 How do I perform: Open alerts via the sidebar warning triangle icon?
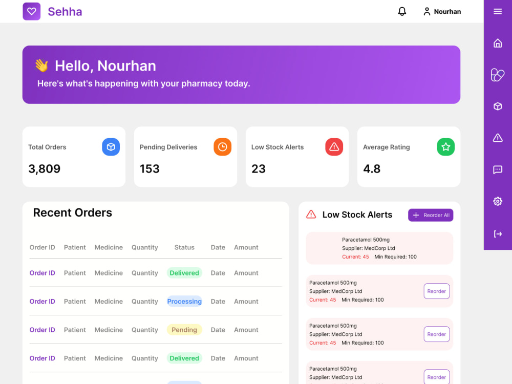[497, 138]
